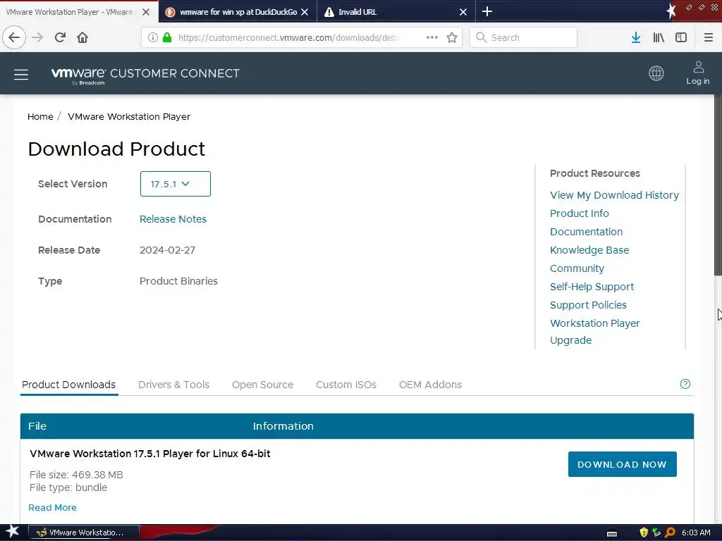Open VMware site hamburger navigation menu
Image resolution: width=722 pixels, height=541 pixels.
tap(21, 75)
